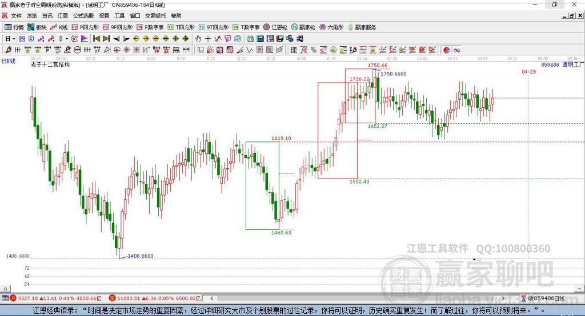The image size is (585, 316).
Task: Click the 沪 index status badge
Action: 13,298
